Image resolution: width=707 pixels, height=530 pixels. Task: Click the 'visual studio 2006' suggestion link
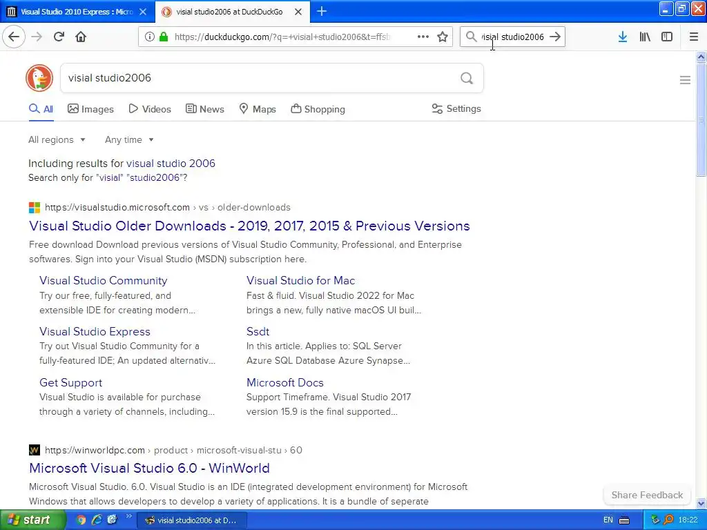[171, 163]
